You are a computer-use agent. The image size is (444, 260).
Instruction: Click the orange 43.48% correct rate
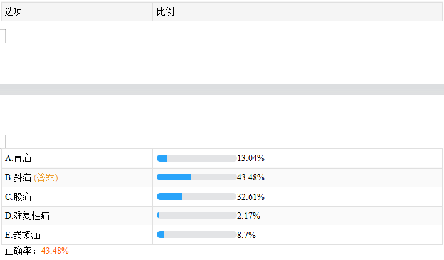[55, 251]
